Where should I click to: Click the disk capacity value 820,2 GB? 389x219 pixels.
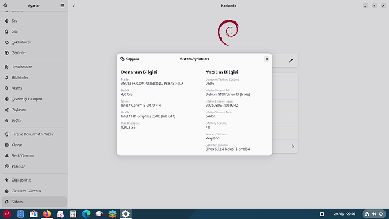[129, 127]
